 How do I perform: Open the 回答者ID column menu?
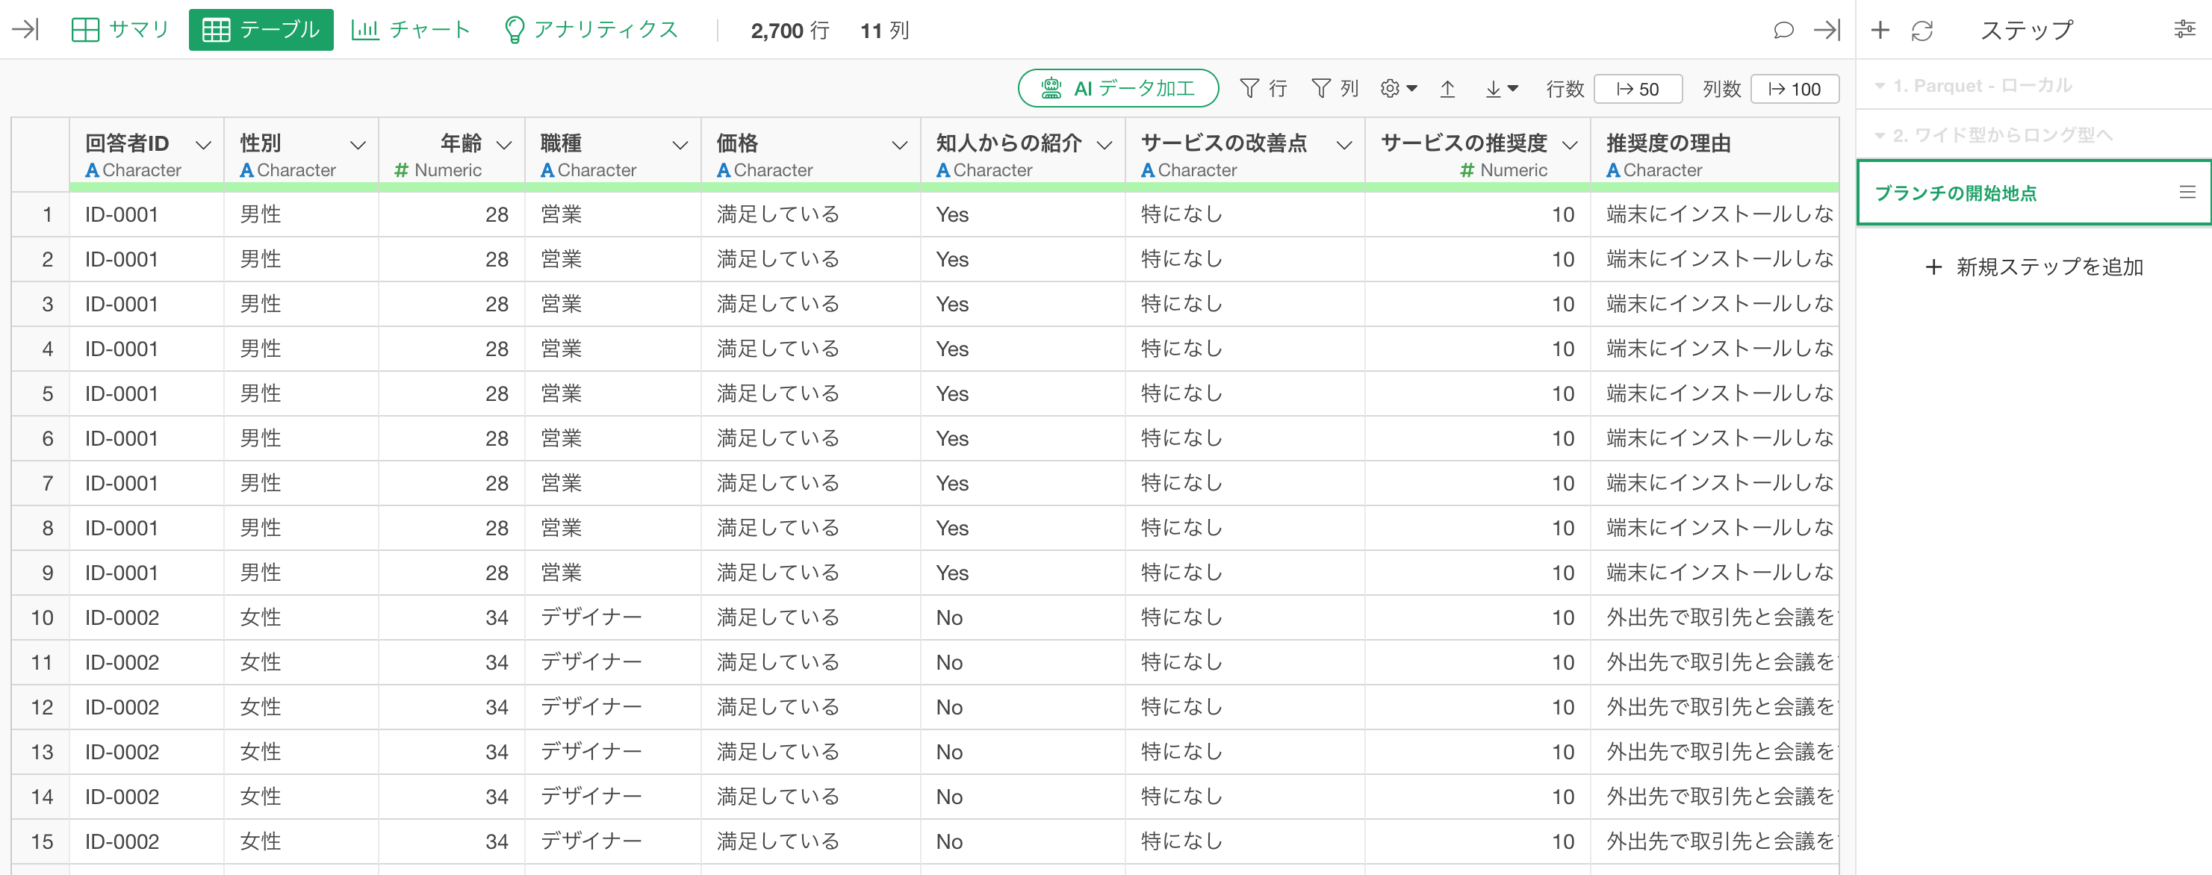coord(204,145)
